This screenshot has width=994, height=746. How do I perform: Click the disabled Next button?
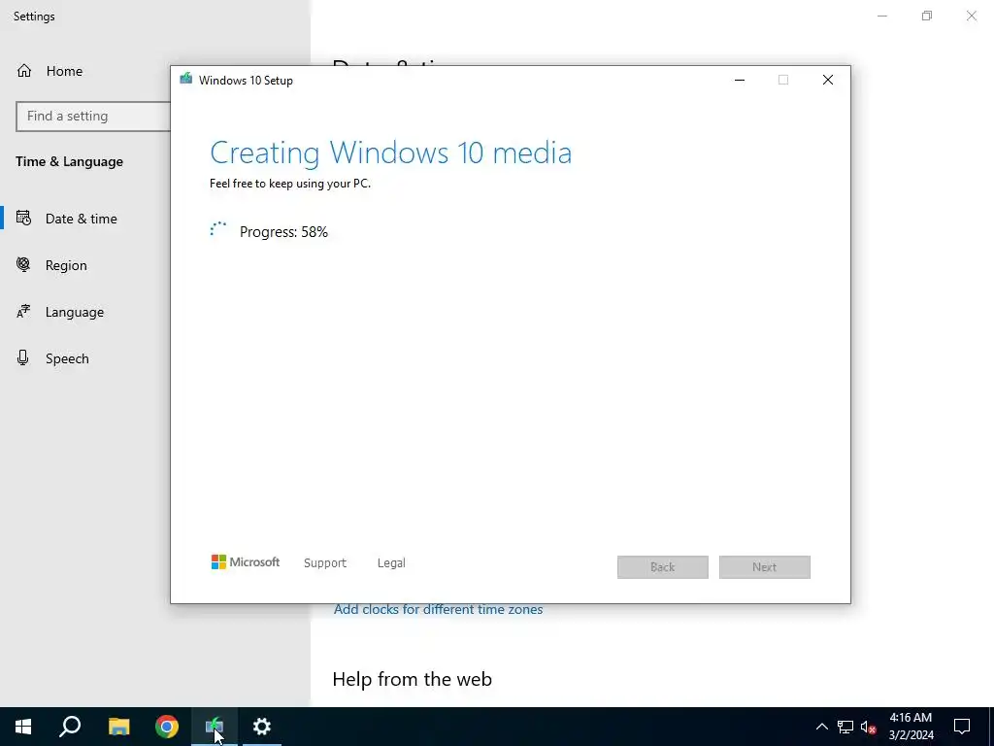(x=765, y=567)
